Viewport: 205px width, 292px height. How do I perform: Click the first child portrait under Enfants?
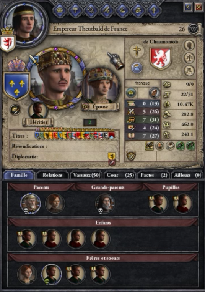[27, 239]
